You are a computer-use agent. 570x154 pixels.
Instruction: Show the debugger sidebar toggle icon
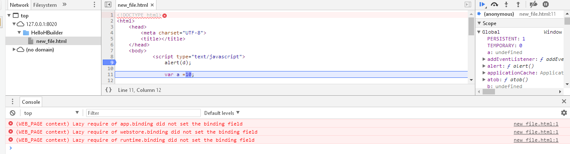[468, 5]
